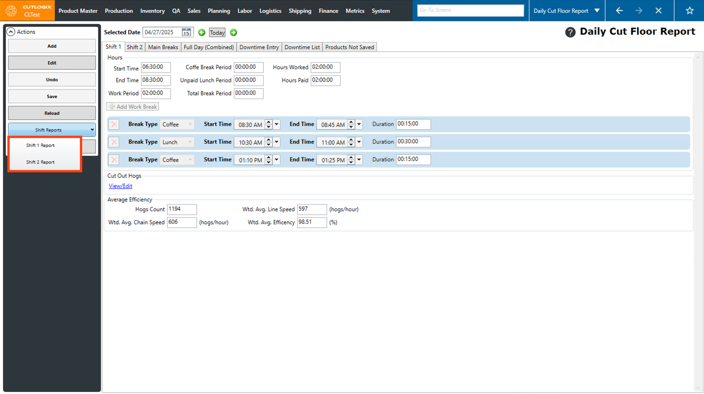Open help question mark icon
Viewport: 704px width, 394px height.
click(570, 32)
